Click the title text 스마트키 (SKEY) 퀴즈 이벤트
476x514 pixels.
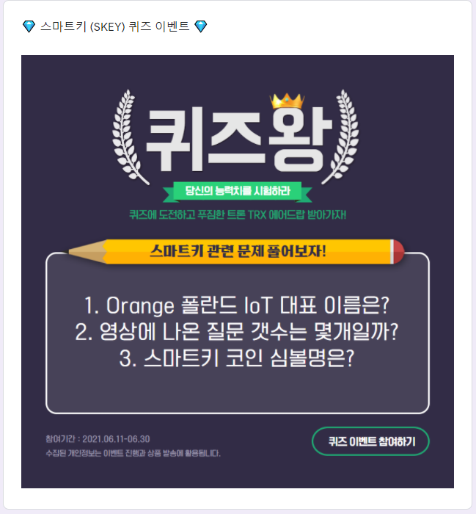click(x=114, y=26)
